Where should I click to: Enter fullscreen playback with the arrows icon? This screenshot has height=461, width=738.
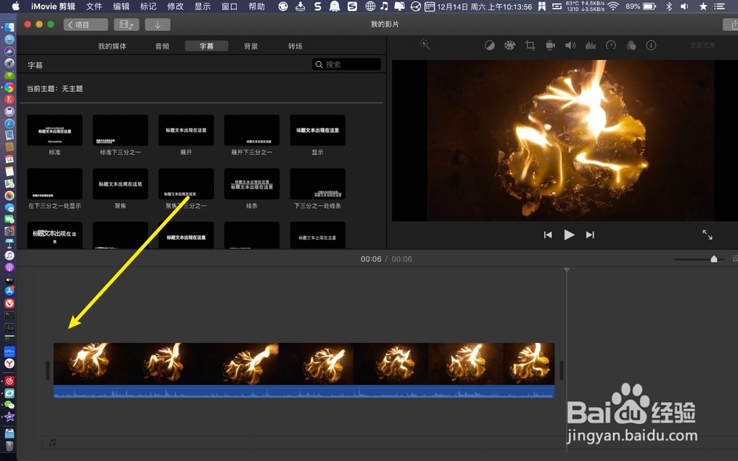pos(708,235)
